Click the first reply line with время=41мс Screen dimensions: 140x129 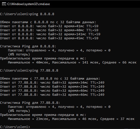point(49,26)
